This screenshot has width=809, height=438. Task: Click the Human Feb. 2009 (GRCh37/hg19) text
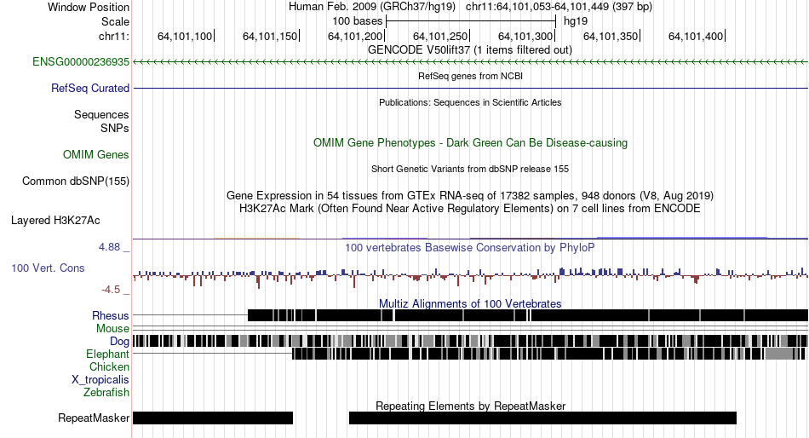click(x=372, y=7)
